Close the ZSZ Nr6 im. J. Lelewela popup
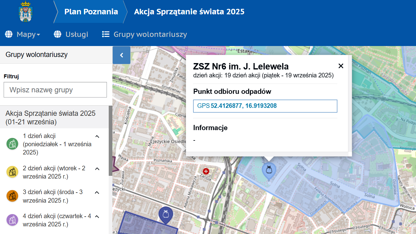416x234 pixels. pyautogui.click(x=341, y=66)
